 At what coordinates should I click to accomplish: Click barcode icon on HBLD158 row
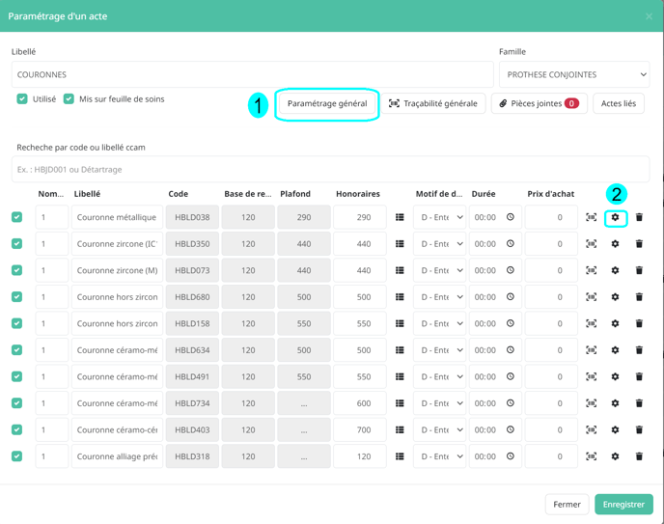click(592, 323)
